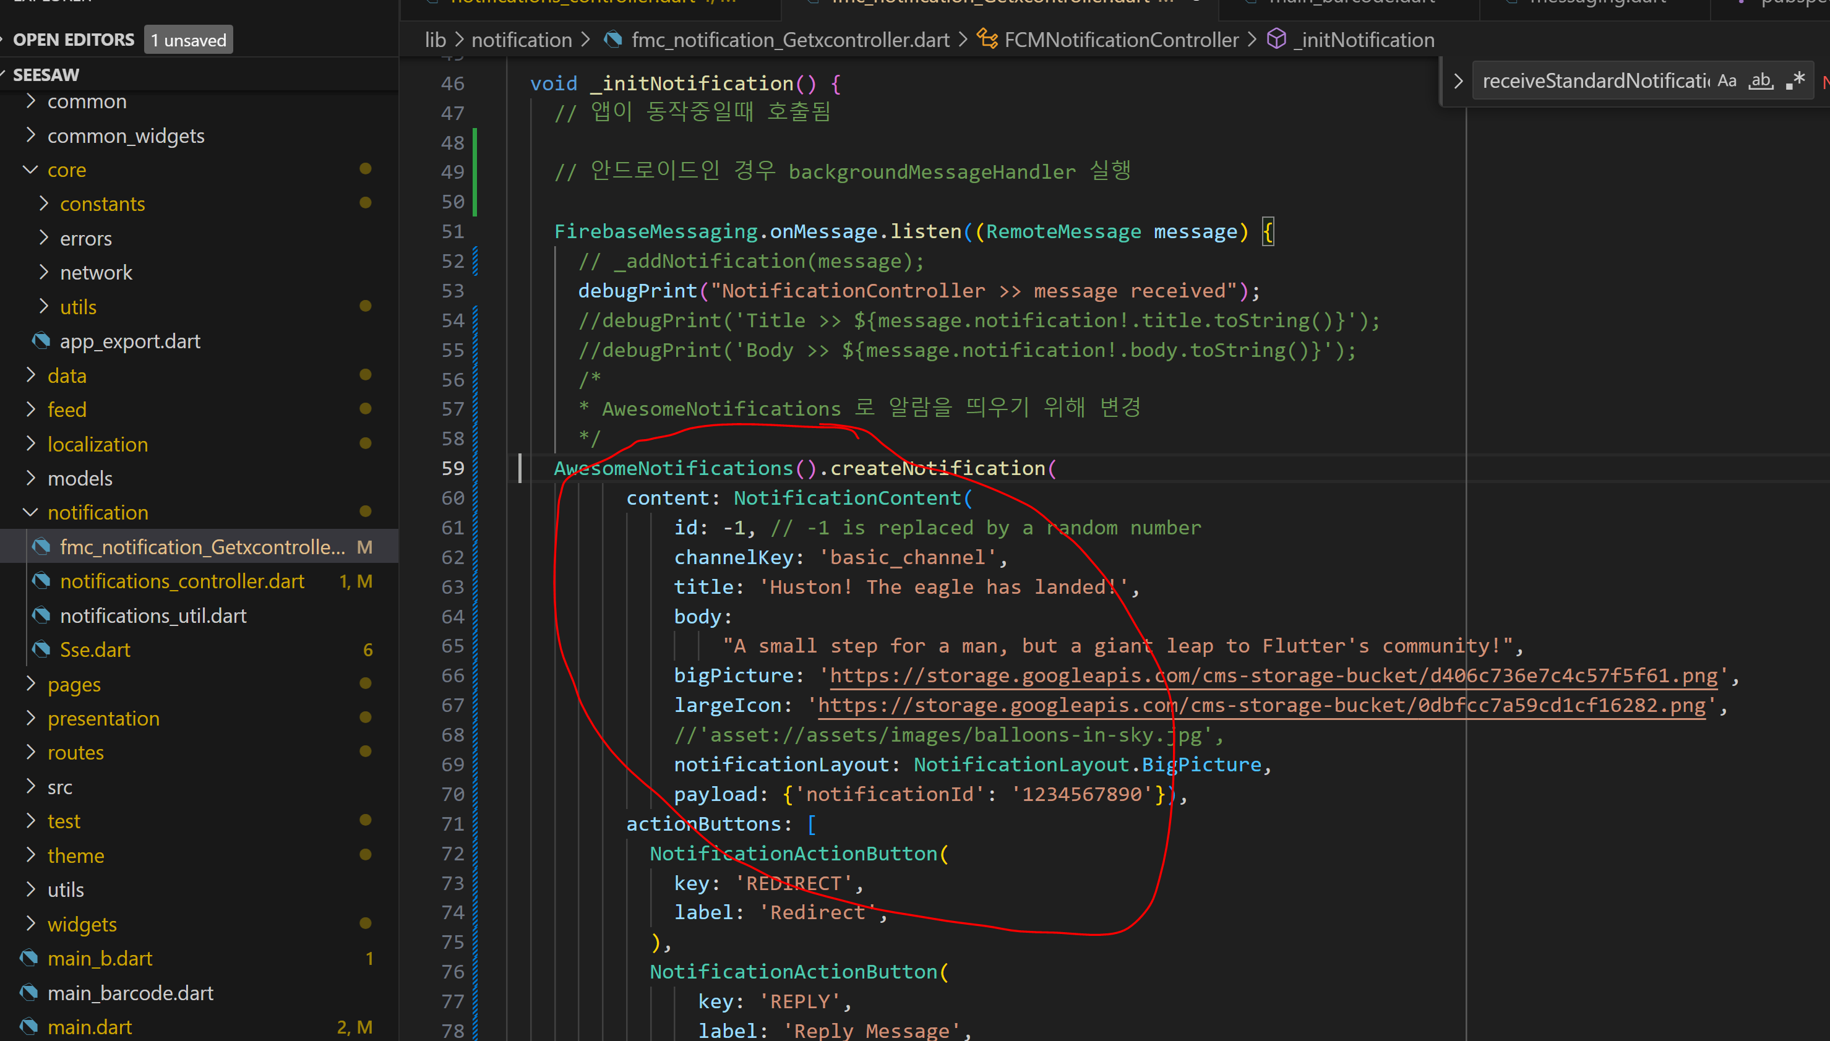The width and height of the screenshot is (1830, 1041).
Task: Click Dart icon beside main_barcode.dart
Action: click(x=29, y=993)
